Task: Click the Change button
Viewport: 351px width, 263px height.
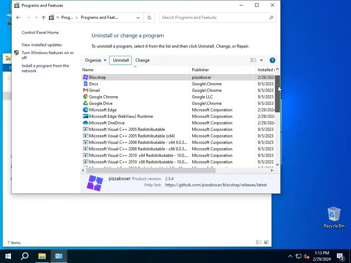Action: [142, 60]
